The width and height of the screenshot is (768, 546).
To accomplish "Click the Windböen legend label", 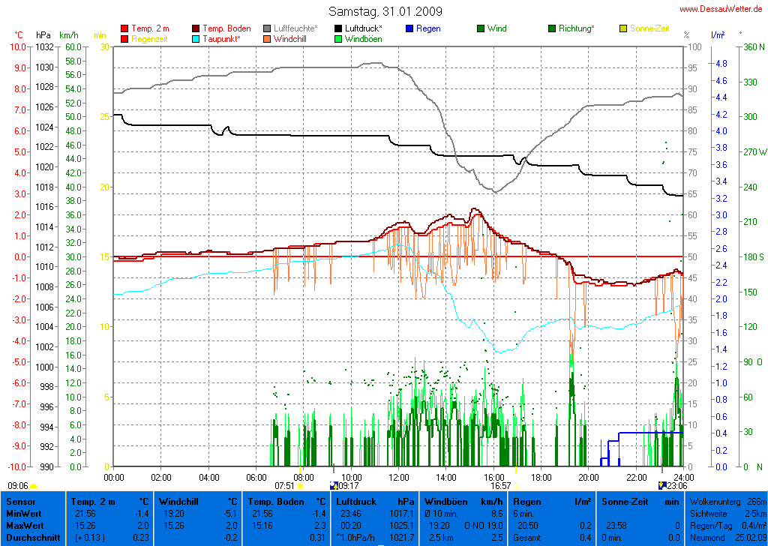I will (363, 38).
